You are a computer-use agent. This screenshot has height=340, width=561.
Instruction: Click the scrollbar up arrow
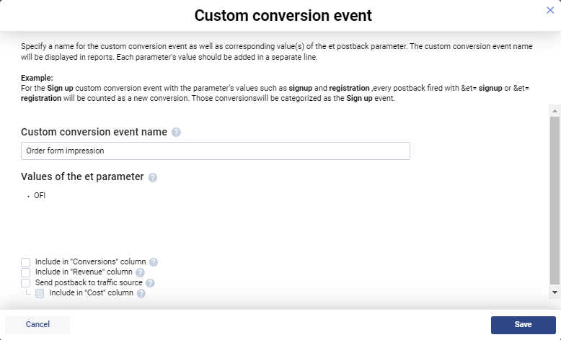(x=555, y=112)
